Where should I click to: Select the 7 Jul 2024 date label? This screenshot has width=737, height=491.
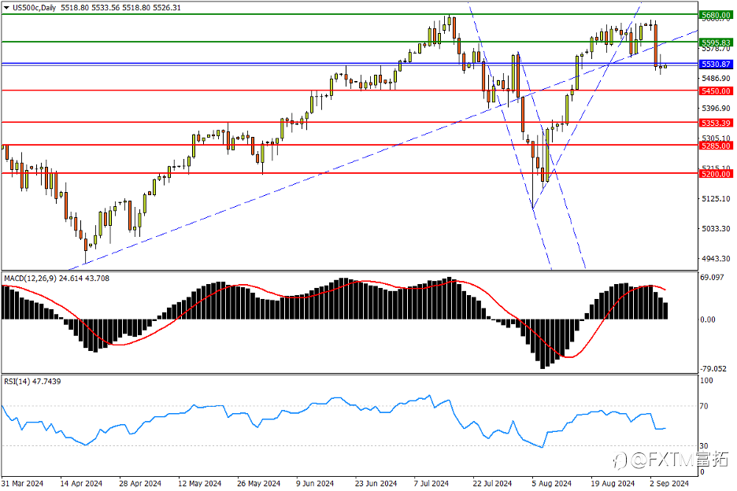[x=431, y=483]
